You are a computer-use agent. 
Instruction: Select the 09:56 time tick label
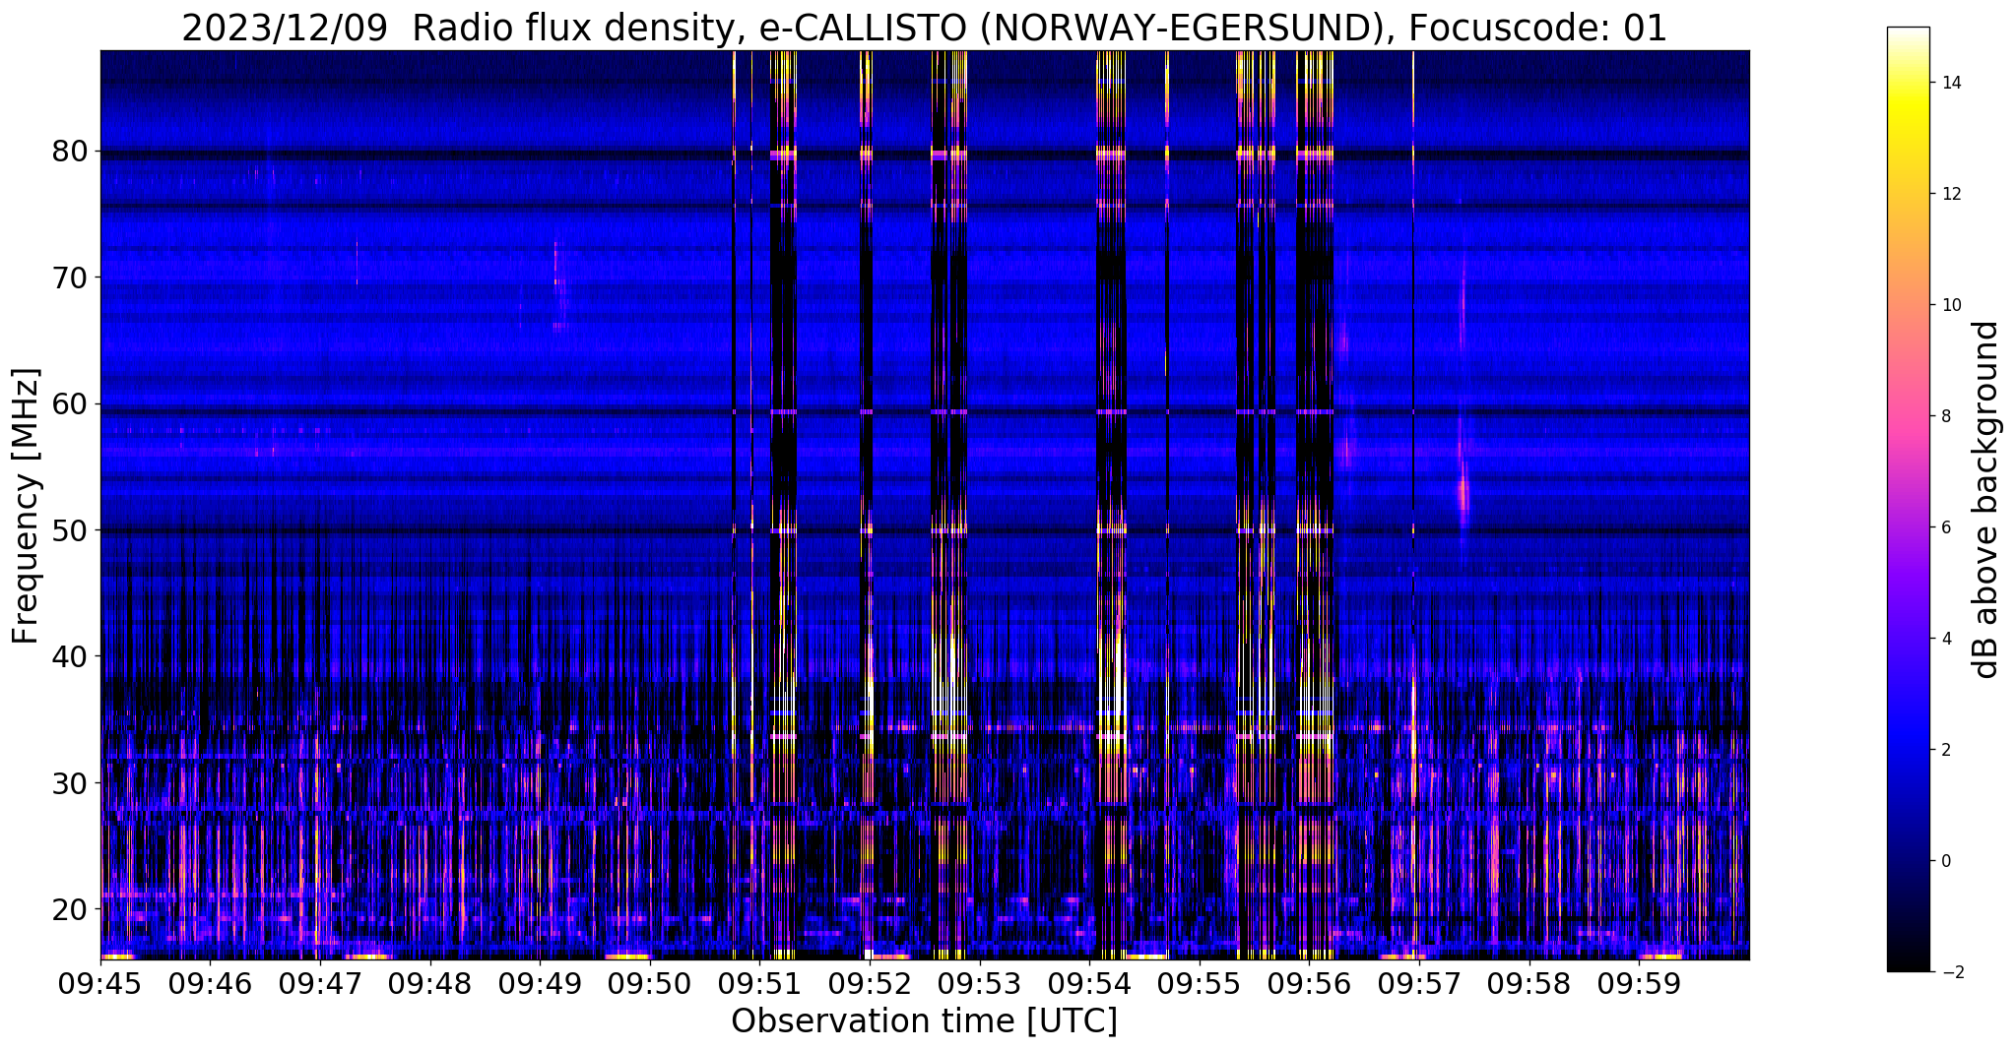(x=1309, y=983)
